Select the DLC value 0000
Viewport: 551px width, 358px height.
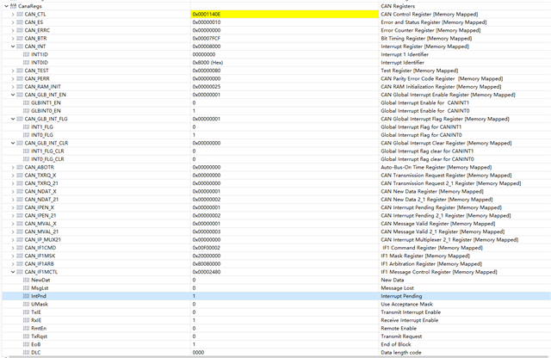pos(198,352)
